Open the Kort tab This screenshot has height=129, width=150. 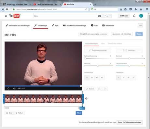(94, 25)
